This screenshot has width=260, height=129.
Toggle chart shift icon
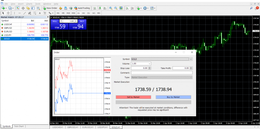coord(132,8)
